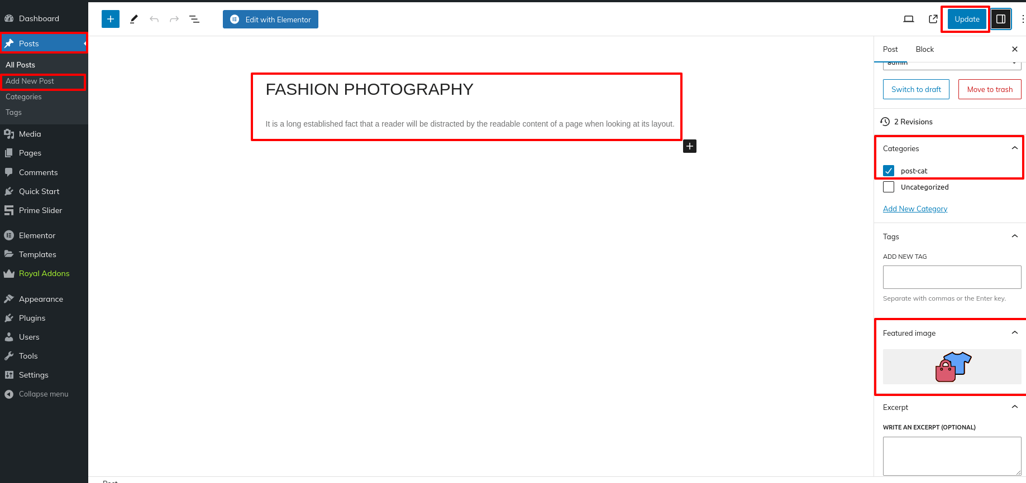The width and height of the screenshot is (1026, 483).
Task: Open the three-dot Options menu
Action: coord(1022,19)
